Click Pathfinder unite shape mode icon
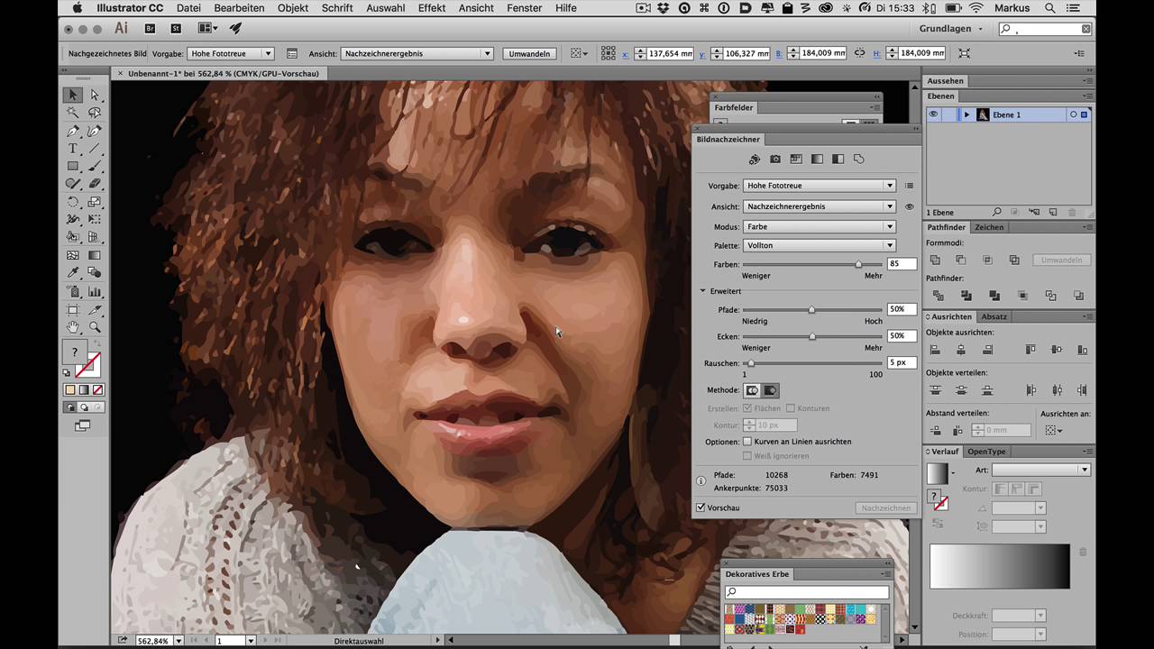The width and height of the screenshot is (1154, 649). (x=935, y=260)
